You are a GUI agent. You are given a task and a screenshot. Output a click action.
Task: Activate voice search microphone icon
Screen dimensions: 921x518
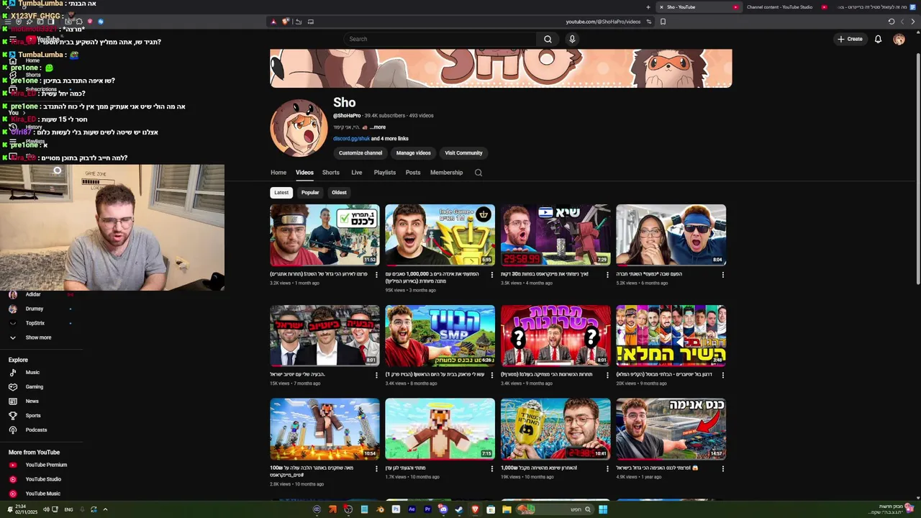click(572, 39)
